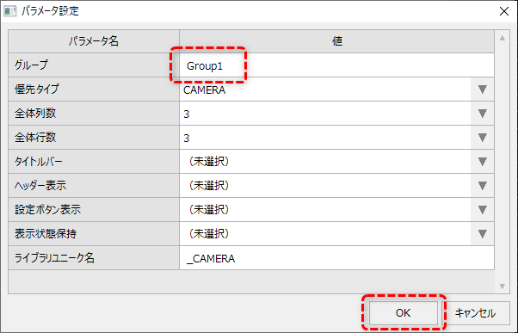Click the _CAMERA library unique name field

coord(336,258)
